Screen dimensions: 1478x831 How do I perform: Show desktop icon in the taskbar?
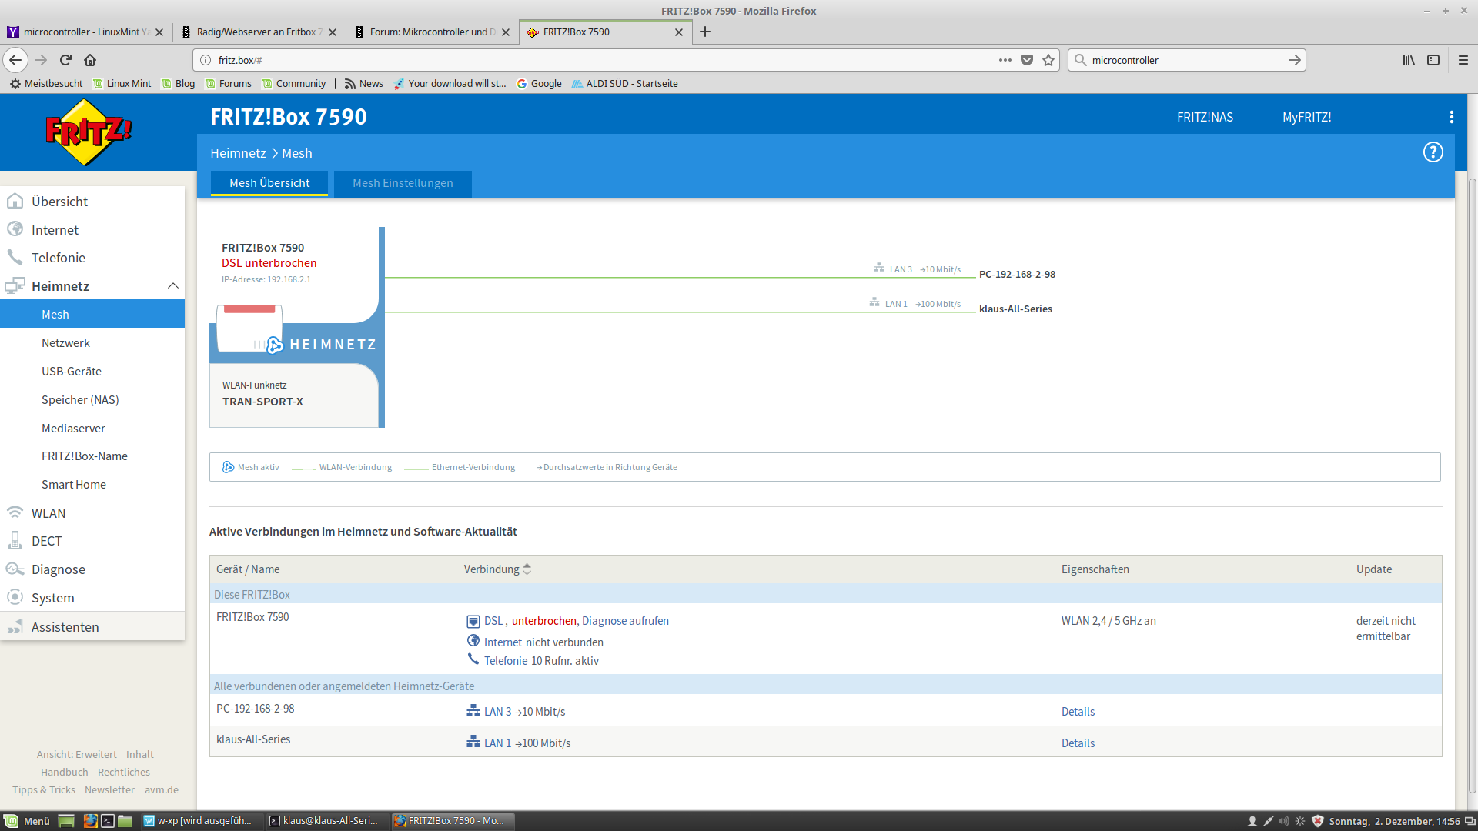(x=66, y=821)
